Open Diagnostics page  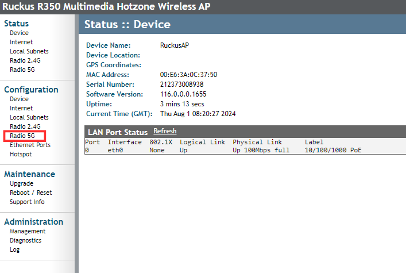[x=25, y=240]
